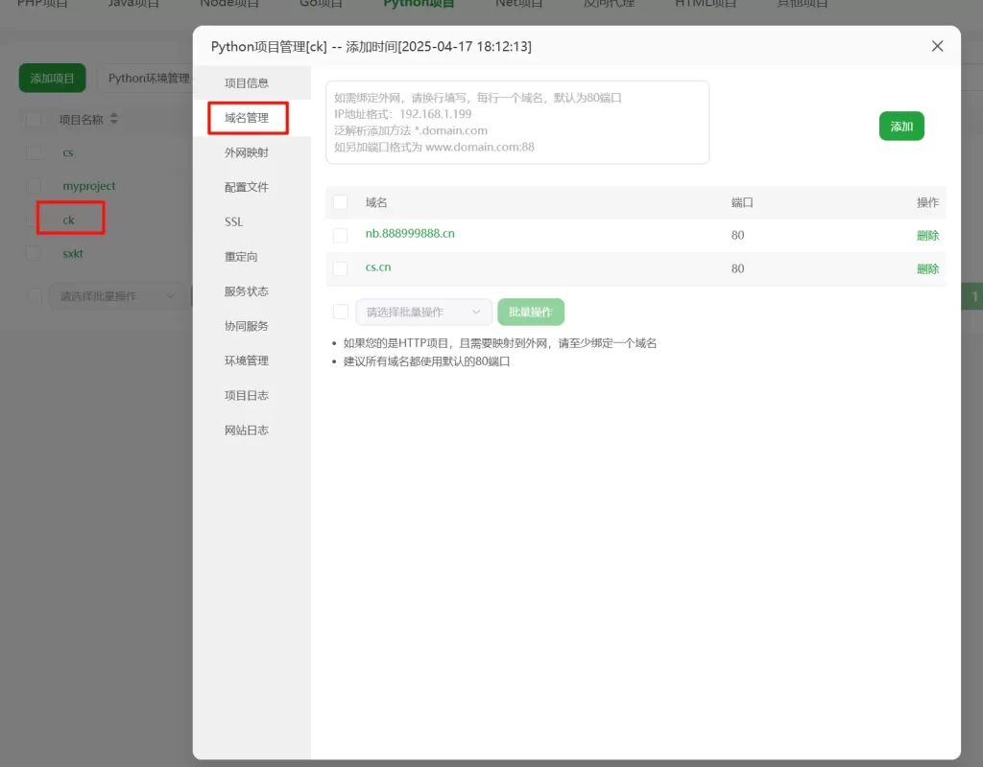
Task: Check the checkbox for domain cs.cn
Action: click(x=341, y=267)
